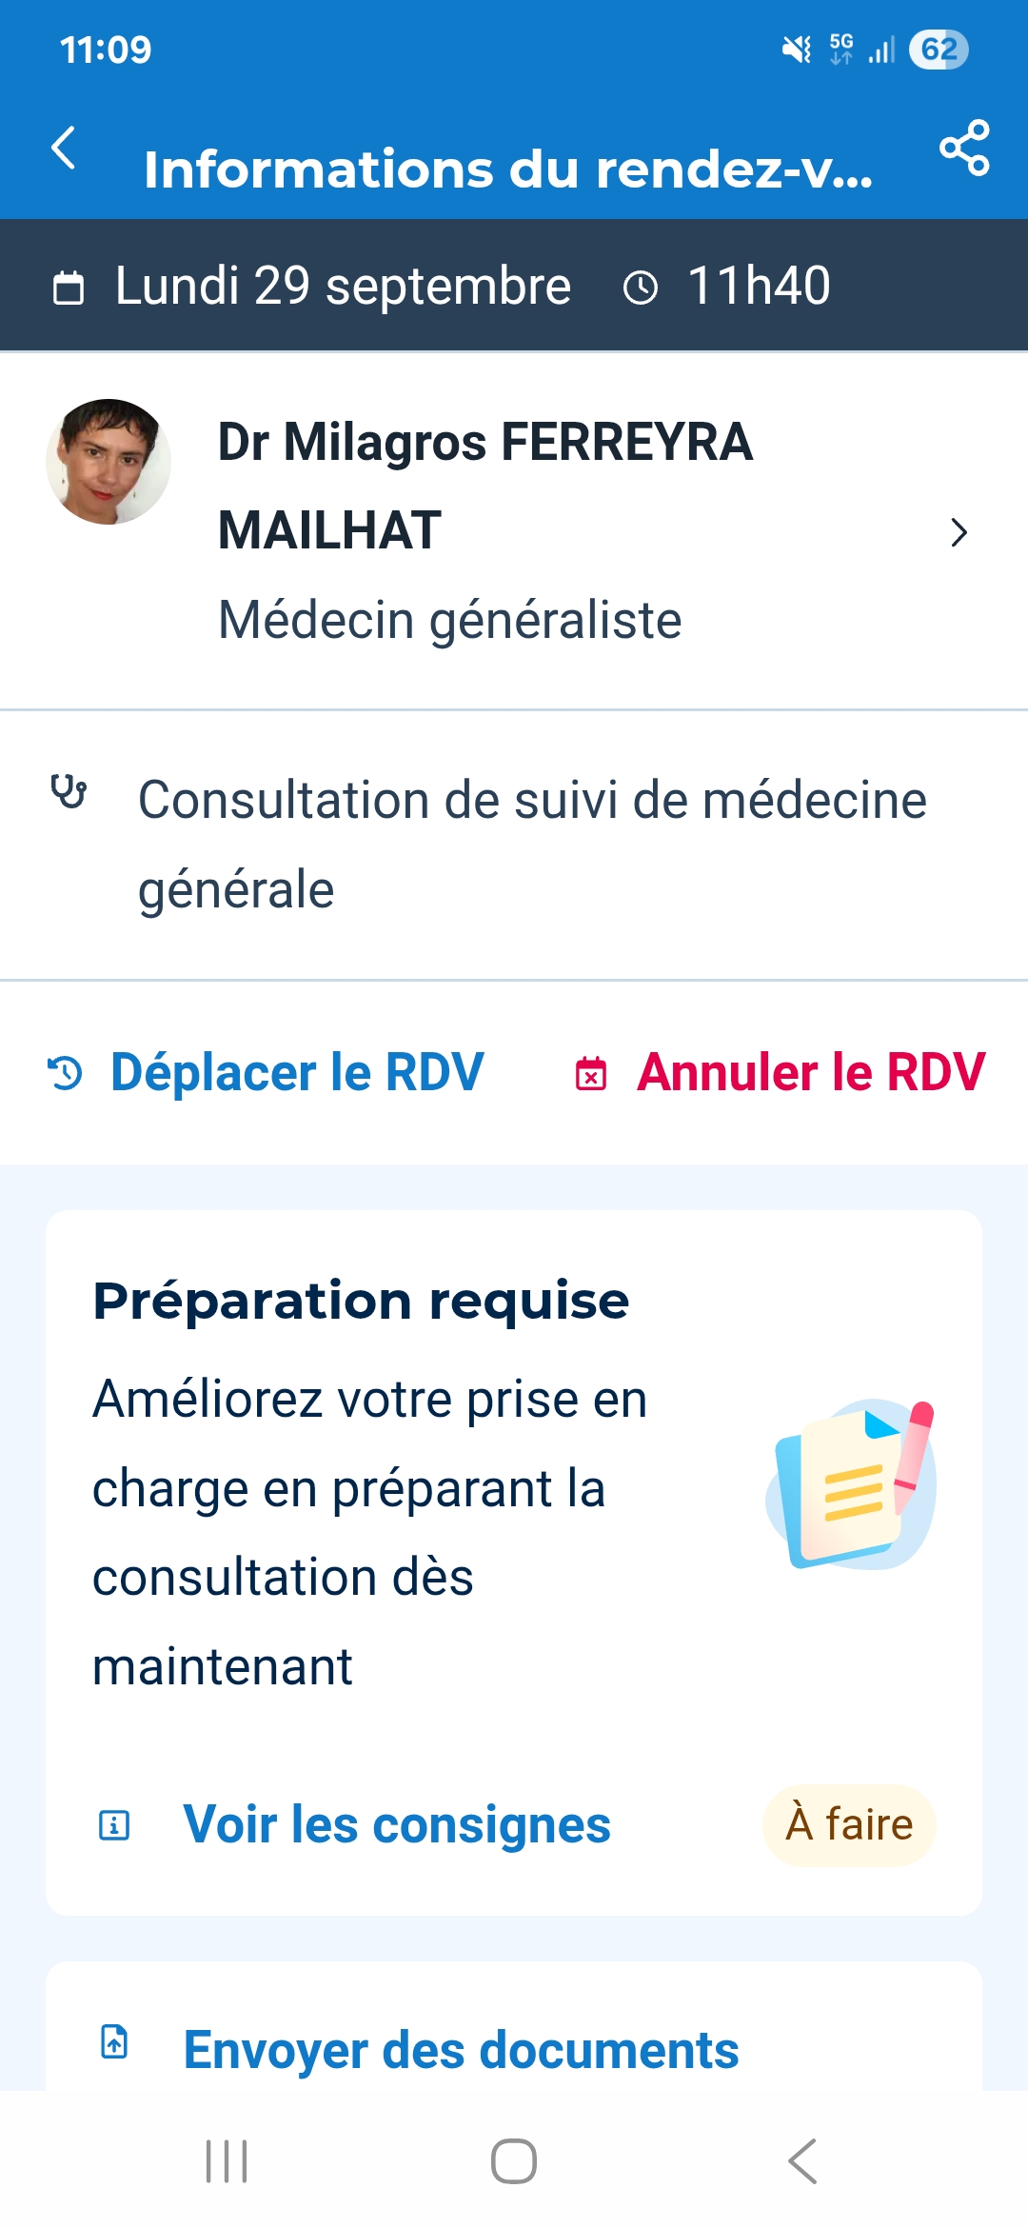Tap Déplacer le RDV

tap(297, 1073)
